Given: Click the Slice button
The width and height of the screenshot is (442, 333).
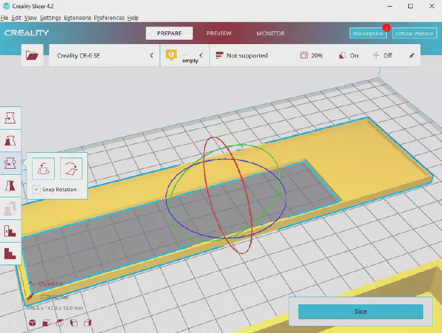Looking at the screenshot, I should (360, 311).
